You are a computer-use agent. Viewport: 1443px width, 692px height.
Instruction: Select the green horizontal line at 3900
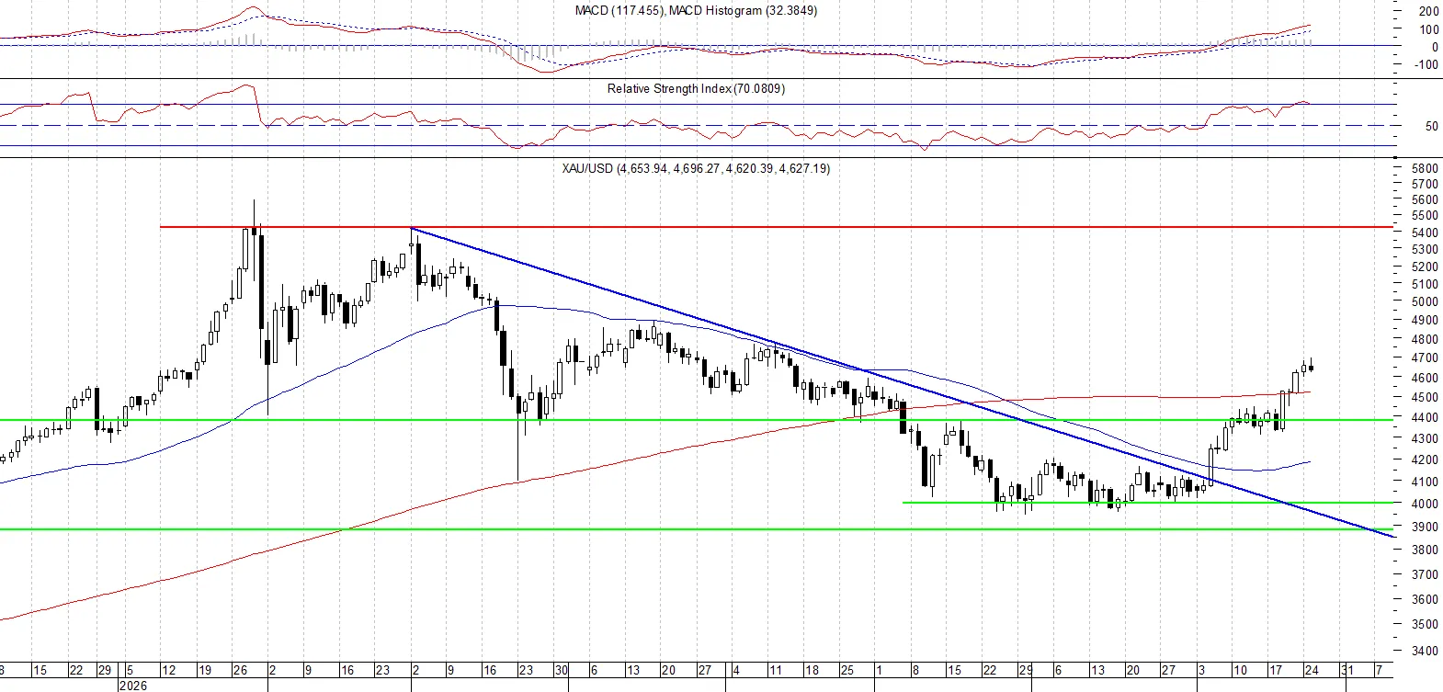pyautogui.click(x=697, y=529)
